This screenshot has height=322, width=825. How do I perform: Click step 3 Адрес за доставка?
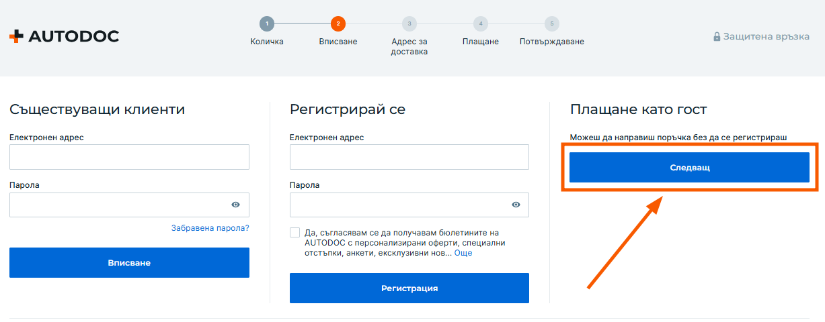click(x=409, y=24)
